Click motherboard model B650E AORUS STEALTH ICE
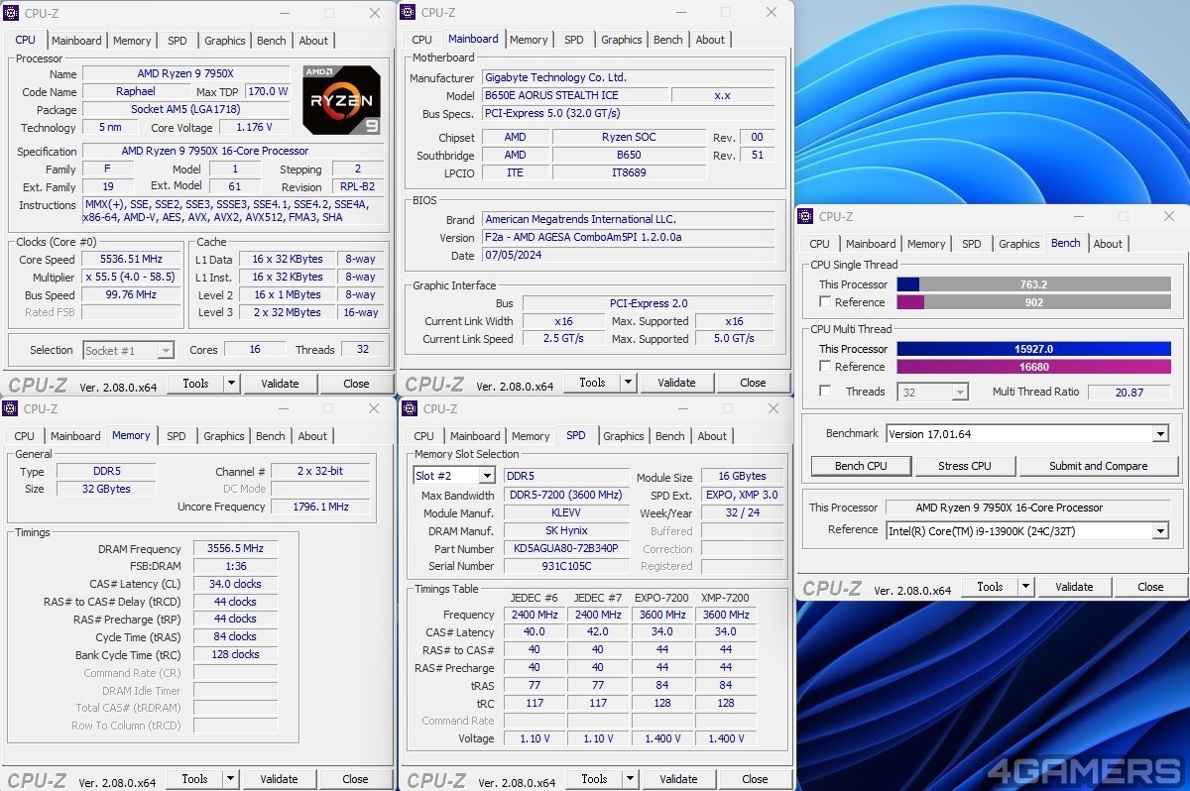The width and height of the screenshot is (1190, 791). [x=574, y=96]
